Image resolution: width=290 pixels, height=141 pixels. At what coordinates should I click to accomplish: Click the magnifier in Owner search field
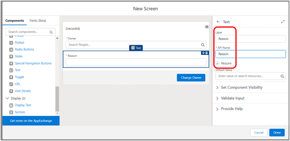tap(203, 45)
